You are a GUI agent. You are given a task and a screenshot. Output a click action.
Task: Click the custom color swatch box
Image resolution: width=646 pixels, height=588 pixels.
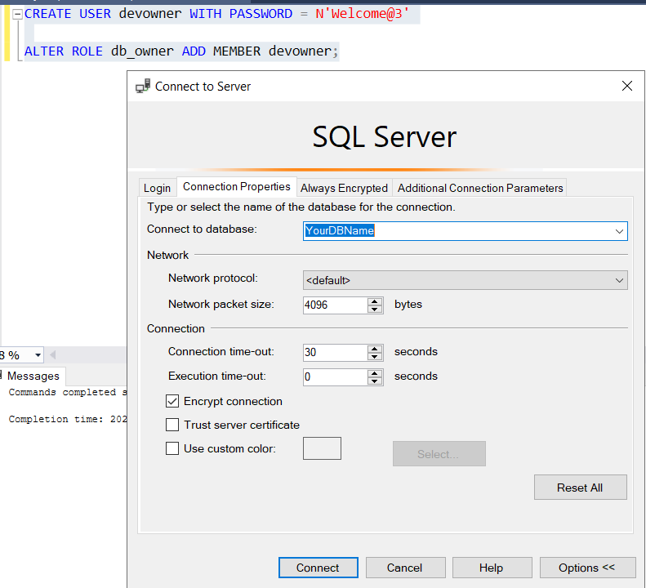tap(322, 448)
